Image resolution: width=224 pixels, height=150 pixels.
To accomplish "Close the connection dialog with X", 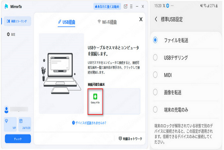I will [141, 19].
